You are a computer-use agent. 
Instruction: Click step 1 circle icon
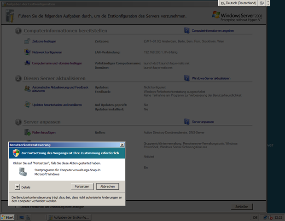[x=18, y=31]
